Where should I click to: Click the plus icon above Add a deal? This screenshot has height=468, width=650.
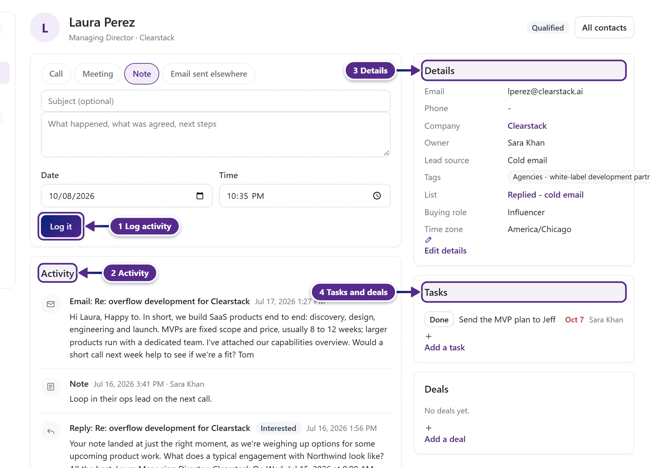[429, 428]
